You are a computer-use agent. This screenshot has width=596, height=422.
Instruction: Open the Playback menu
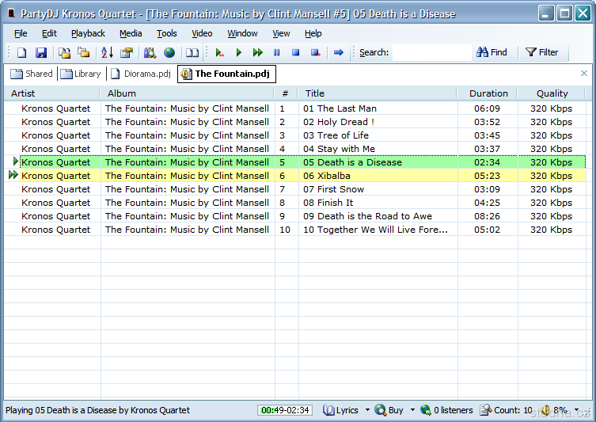(x=88, y=33)
